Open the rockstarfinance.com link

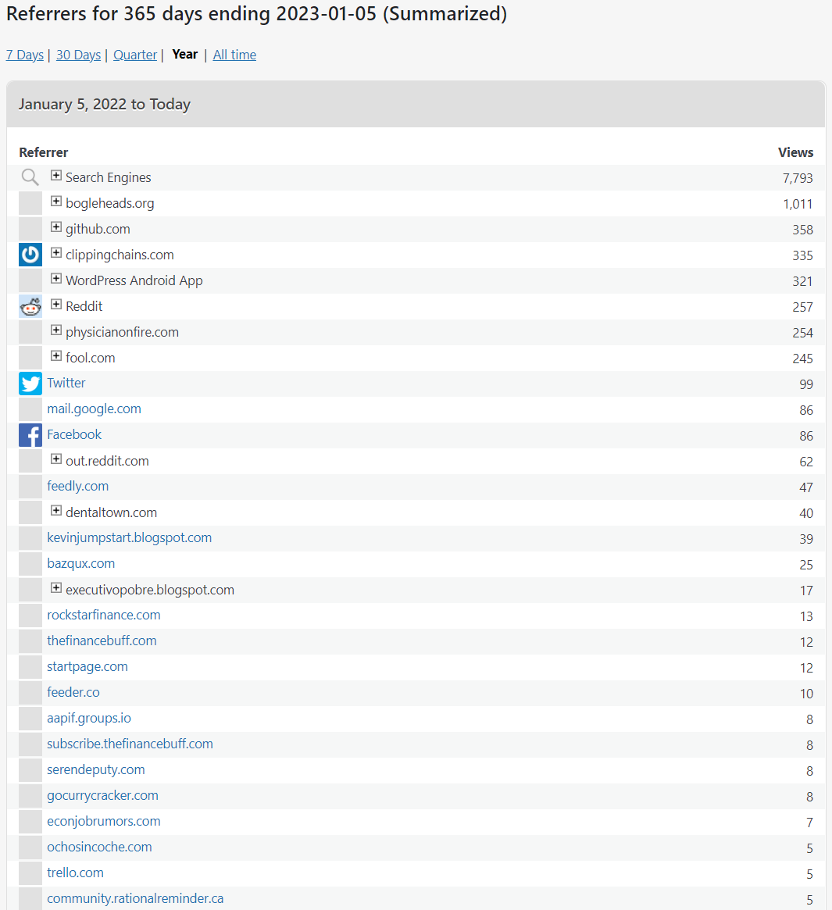coord(104,616)
